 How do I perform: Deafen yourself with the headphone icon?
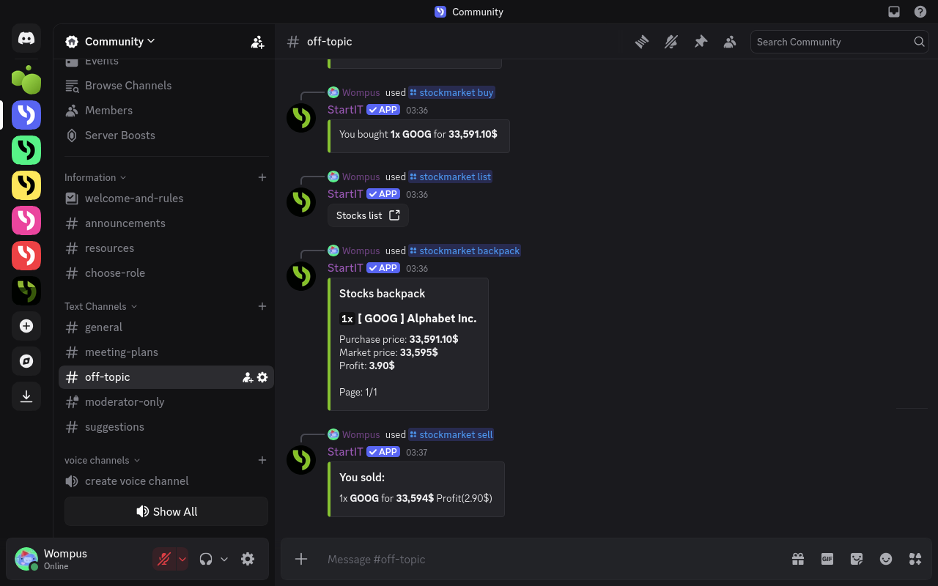(x=207, y=558)
